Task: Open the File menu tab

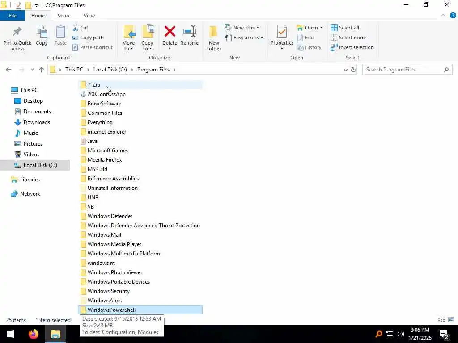Action: pos(13,16)
